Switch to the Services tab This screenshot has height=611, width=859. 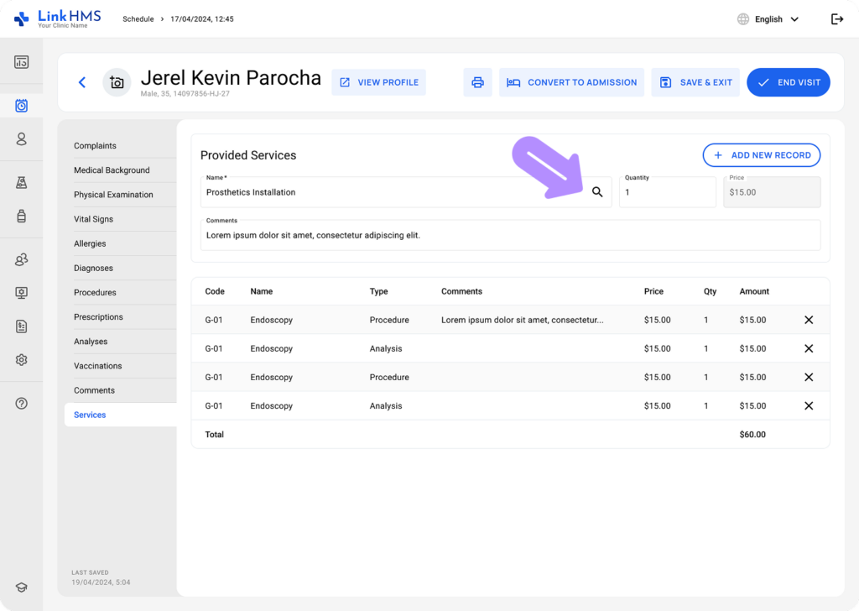[89, 414]
